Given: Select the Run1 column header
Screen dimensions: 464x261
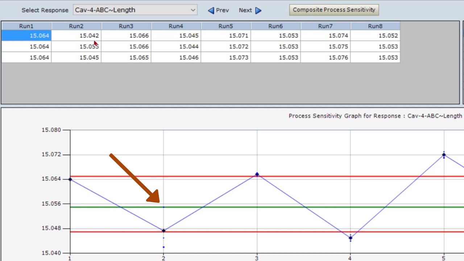Looking at the screenshot, I should [x=26, y=26].
